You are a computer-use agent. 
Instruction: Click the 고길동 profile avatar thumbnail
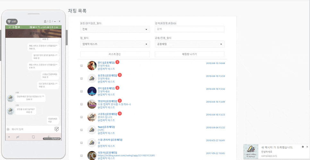(92, 117)
